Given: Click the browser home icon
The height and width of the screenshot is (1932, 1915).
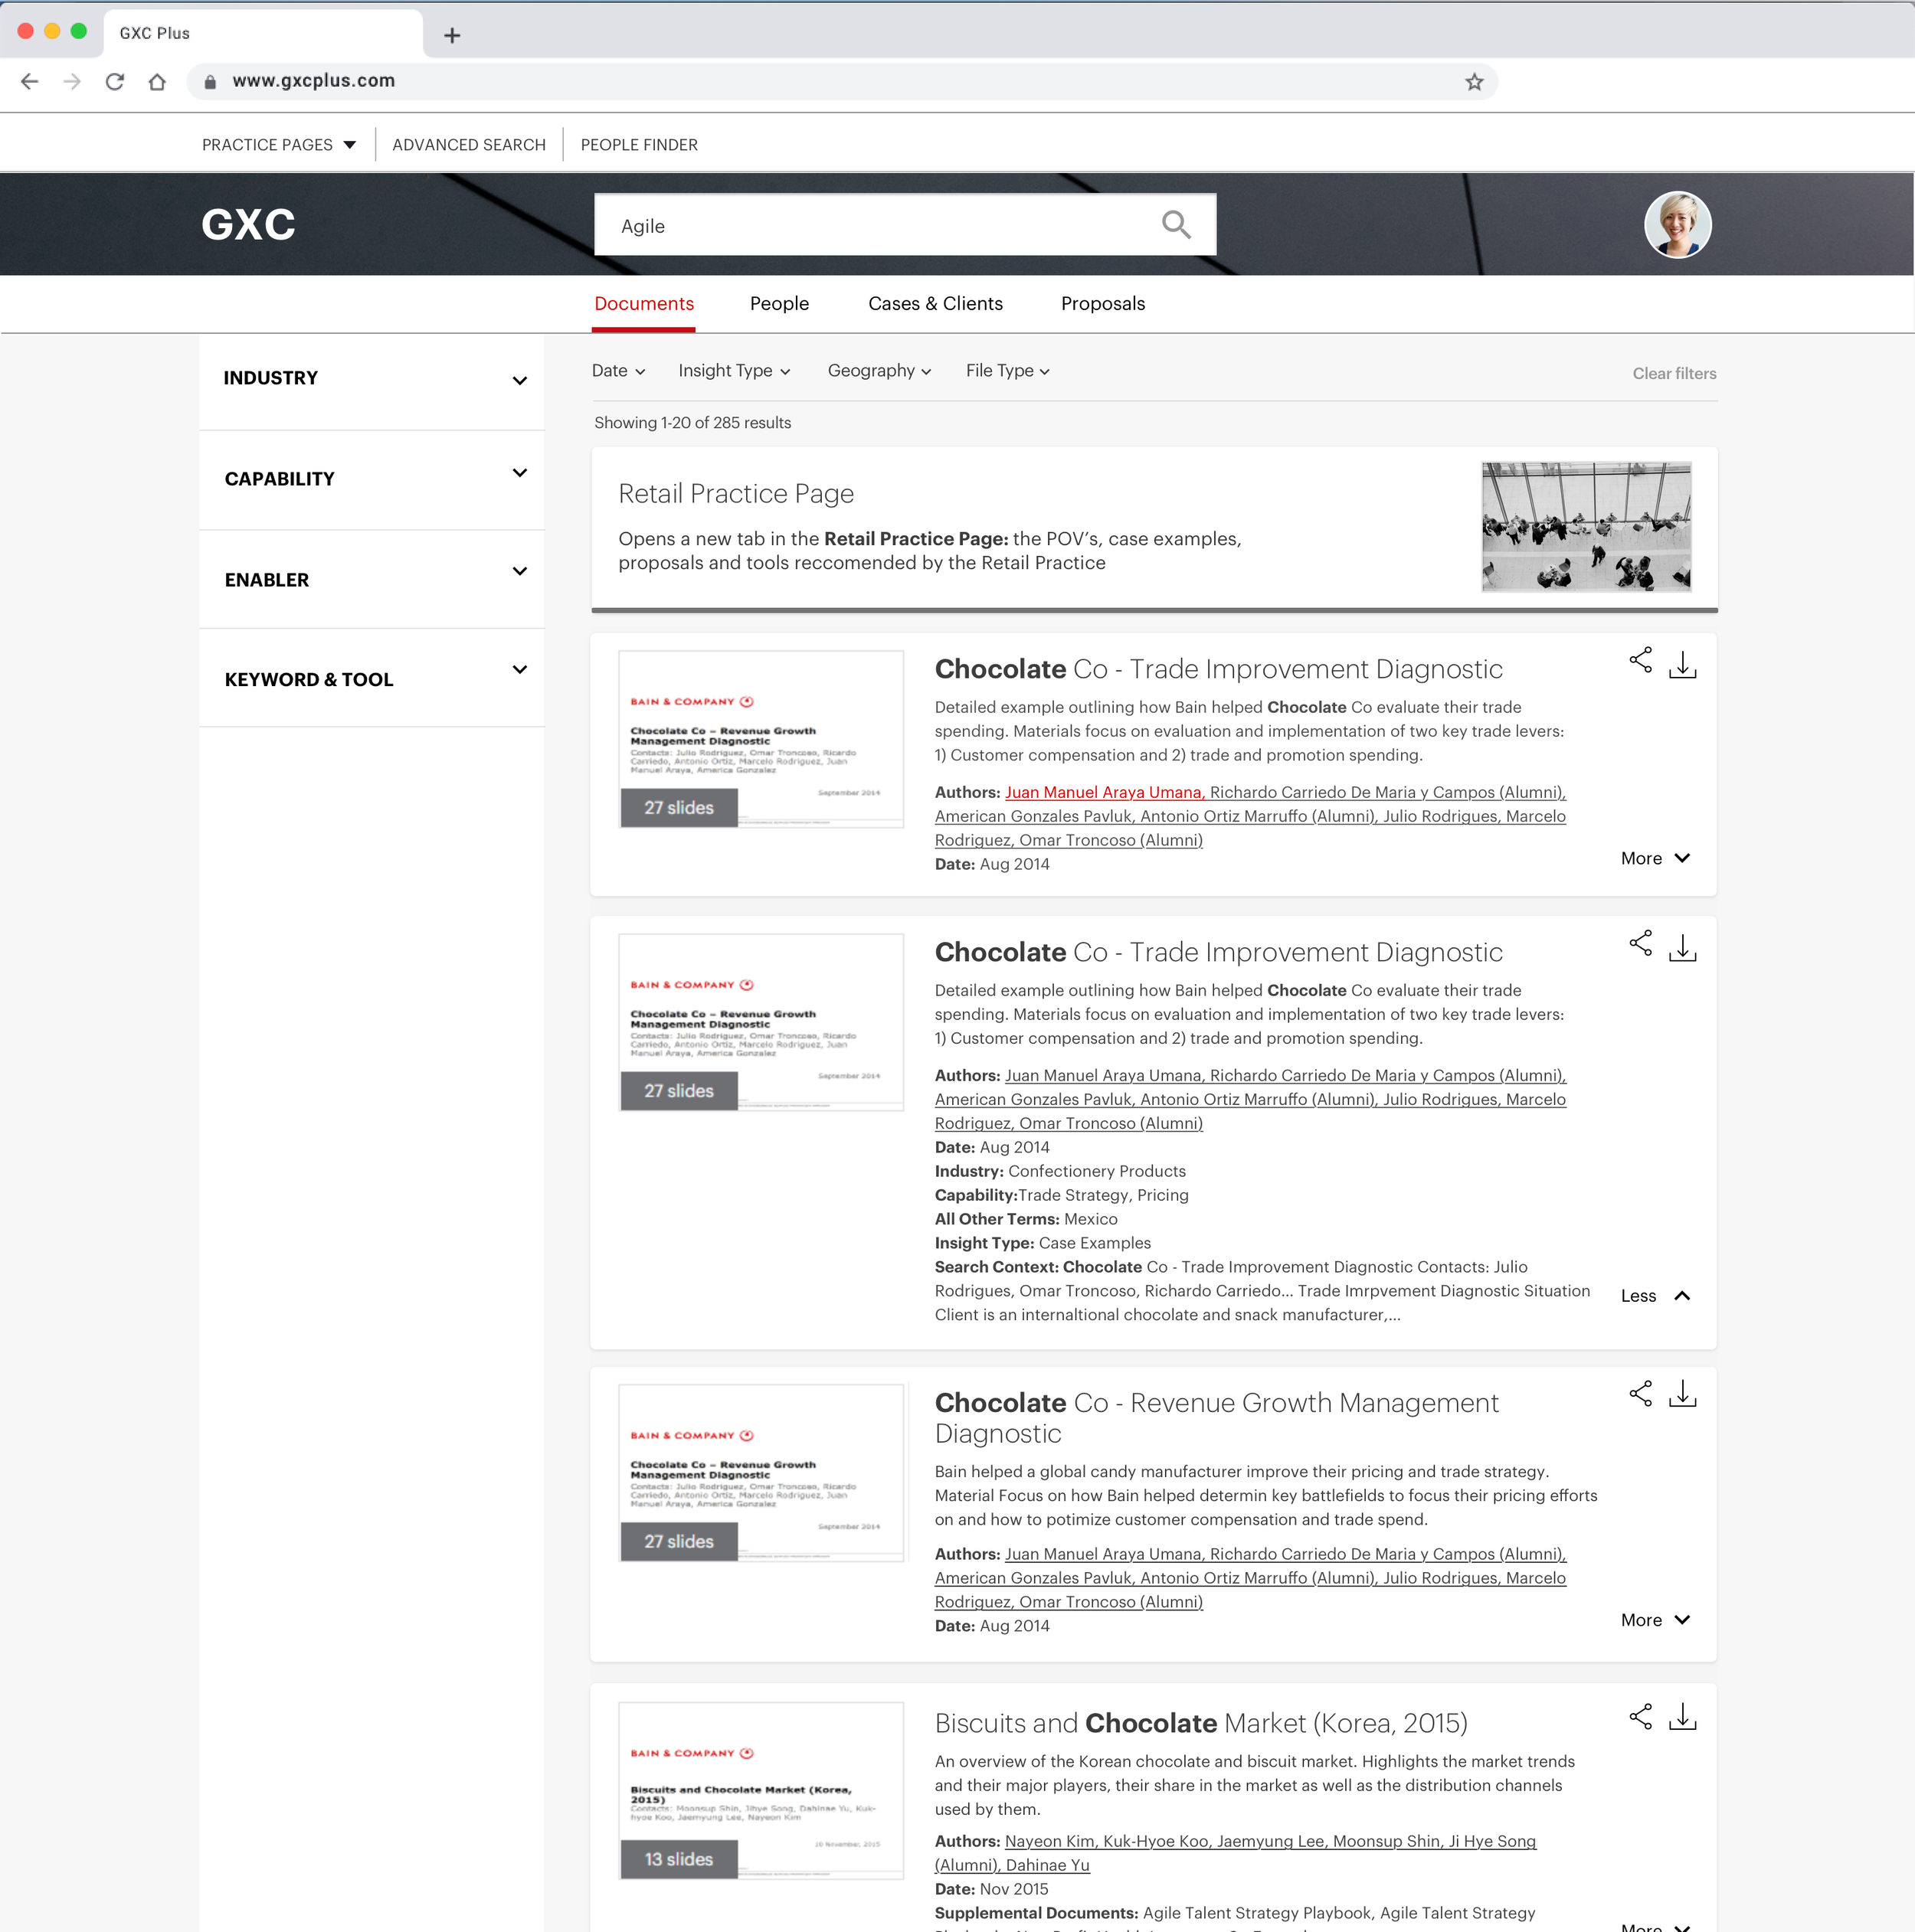Looking at the screenshot, I should [157, 82].
